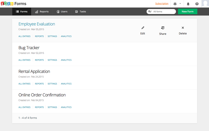View All Entries for Online Order Confirmation
Screen dimensions: 209x131
click(x=24, y=107)
